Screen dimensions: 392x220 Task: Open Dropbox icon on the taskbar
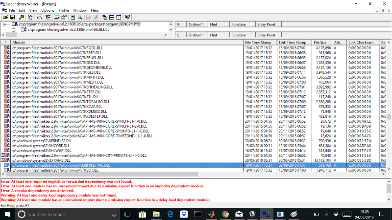click(184, 214)
